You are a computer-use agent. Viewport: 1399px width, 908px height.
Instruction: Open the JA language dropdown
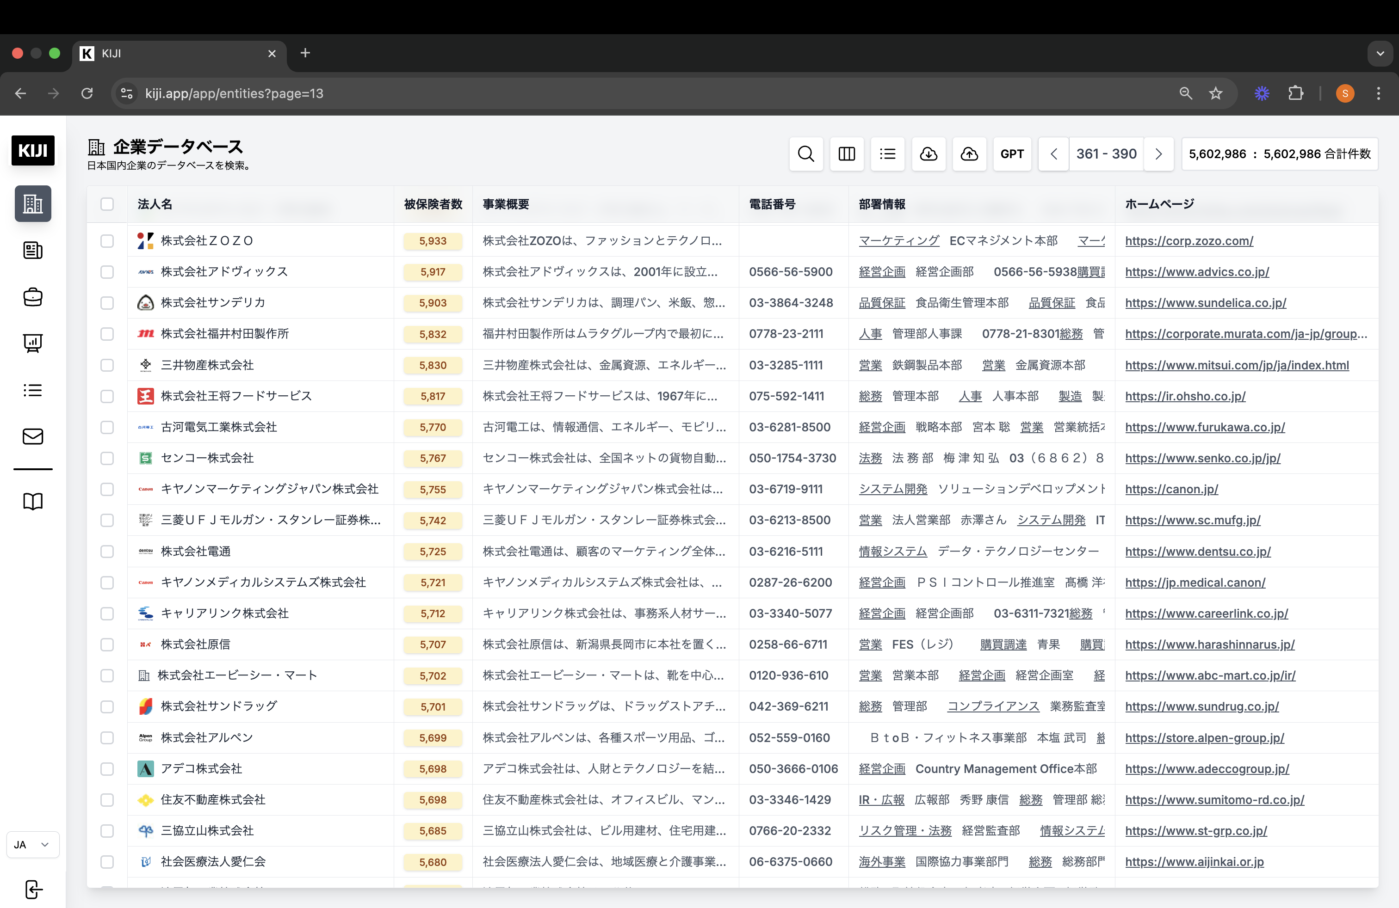[32, 844]
